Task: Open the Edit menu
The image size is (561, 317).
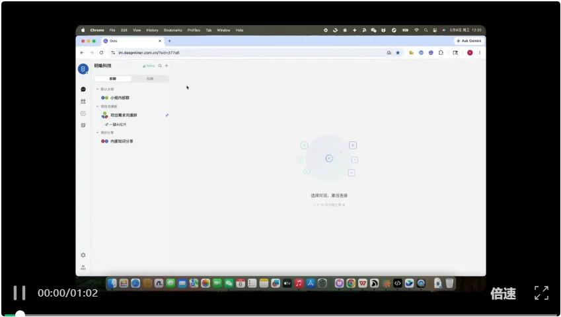Action: click(x=124, y=30)
